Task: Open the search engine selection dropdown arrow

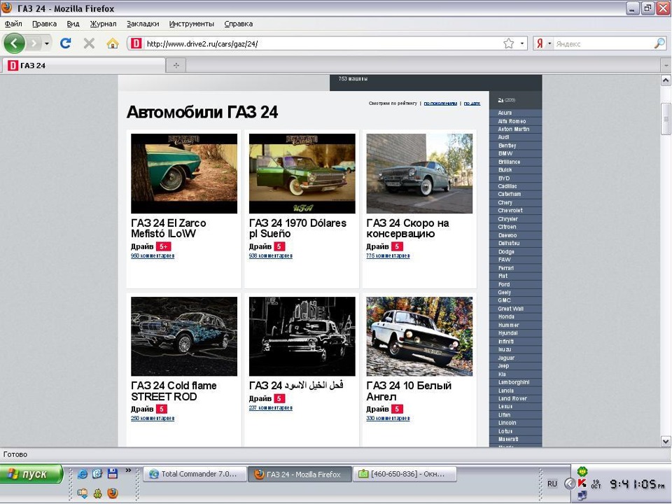Action: (x=549, y=43)
